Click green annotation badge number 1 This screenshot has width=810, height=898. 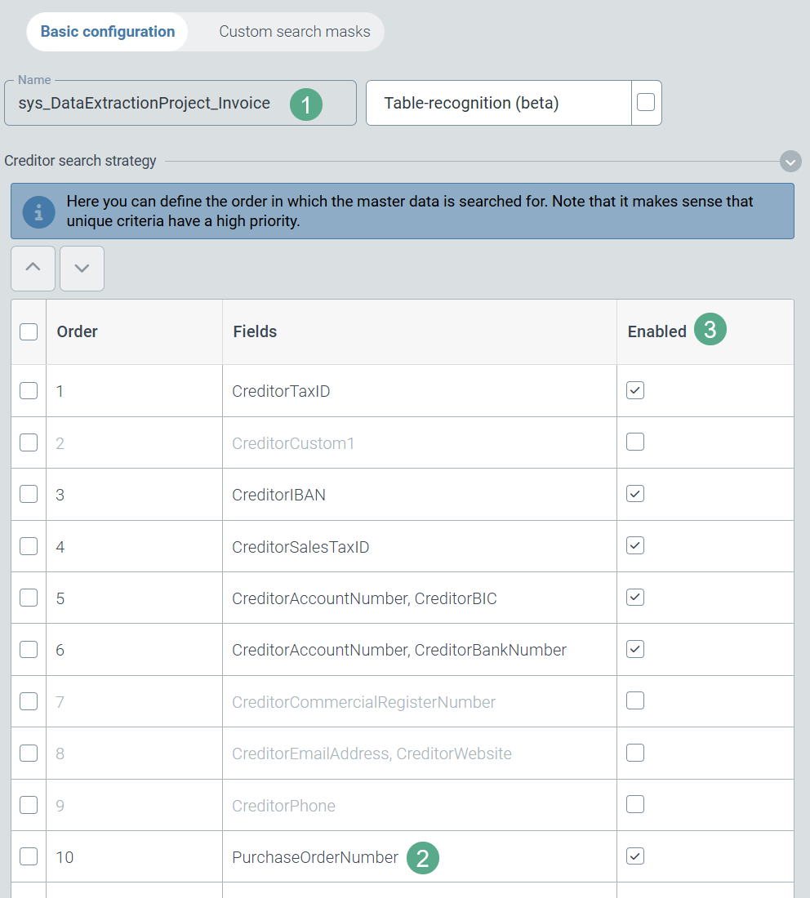pos(306,104)
